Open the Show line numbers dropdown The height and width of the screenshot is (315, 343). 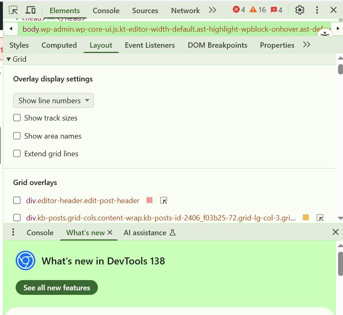(53, 100)
